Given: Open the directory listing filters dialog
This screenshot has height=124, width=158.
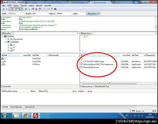Looking at the screenshot, I should tap(45, 9).
